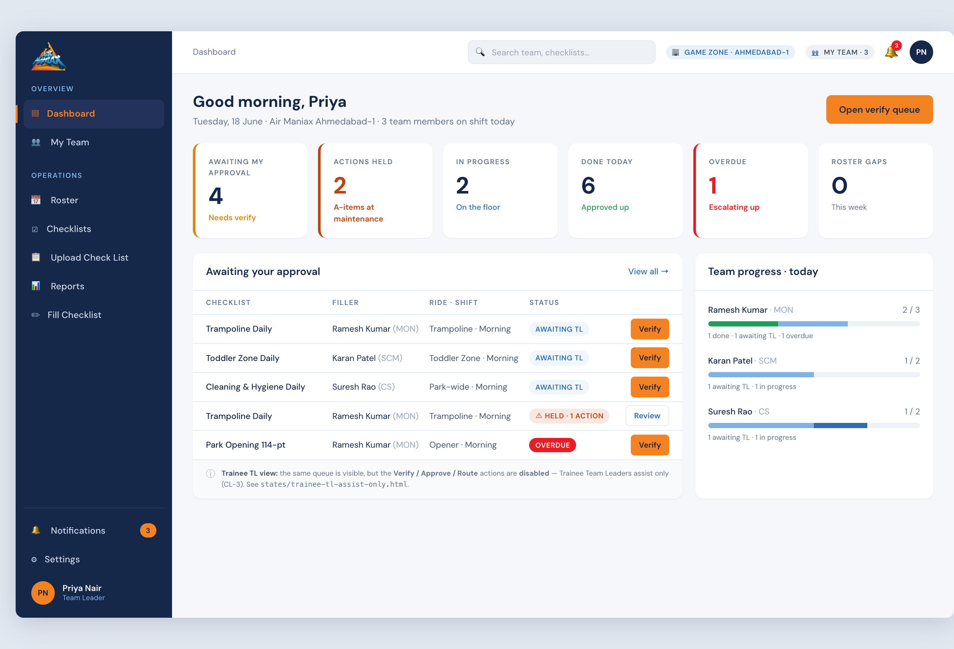Click the Fill Checklist pencil icon
954x649 pixels.
click(36, 315)
